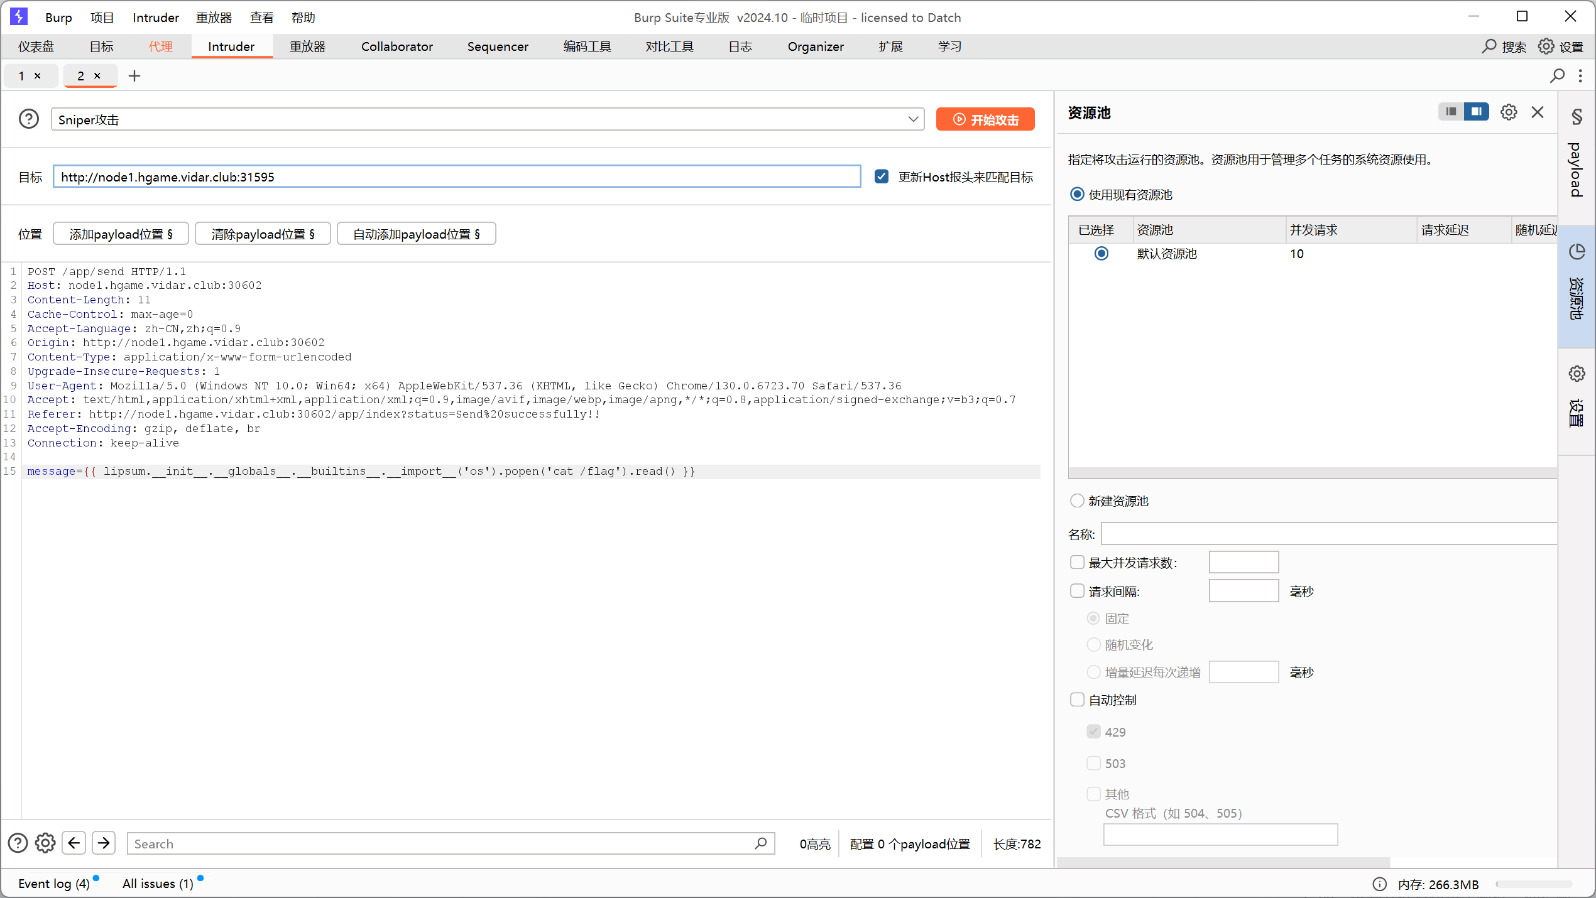
Task: Open editor settings gear at bottom left
Action: (x=45, y=843)
